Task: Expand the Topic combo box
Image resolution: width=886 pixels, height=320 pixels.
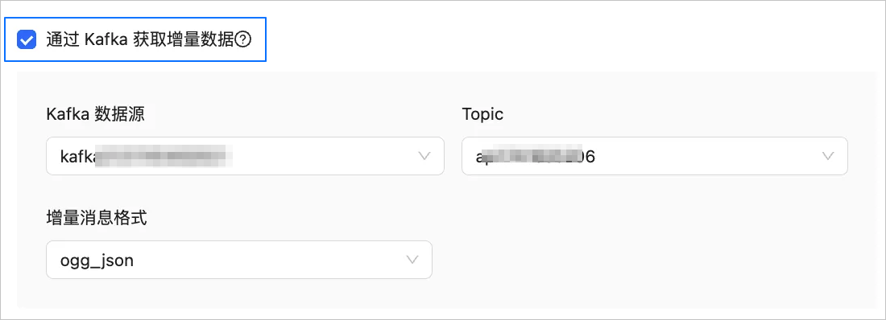Action: click(654, 156)
